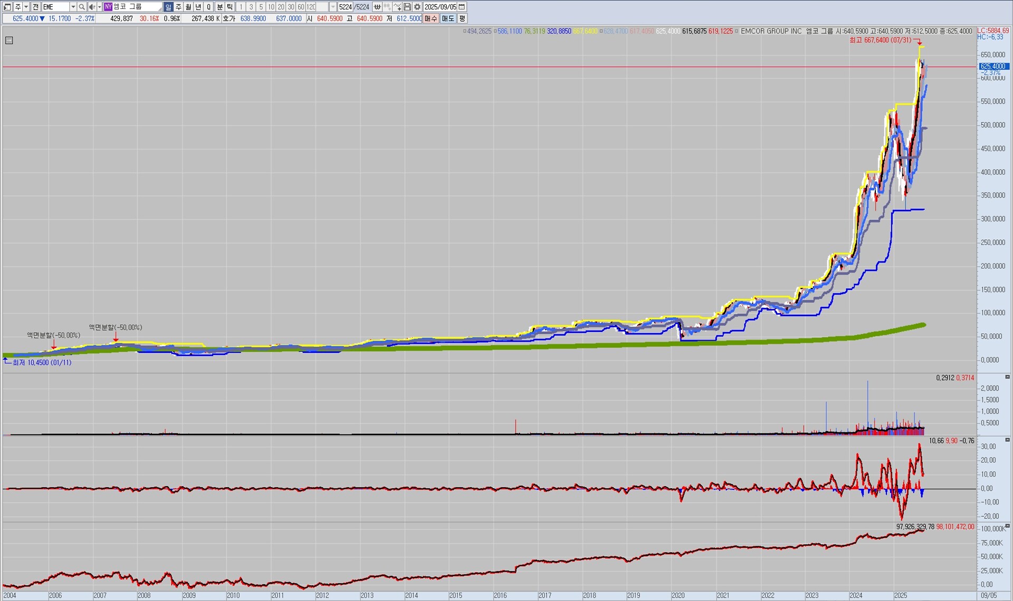Click the save floppy disk icon

tap(407, 7)
